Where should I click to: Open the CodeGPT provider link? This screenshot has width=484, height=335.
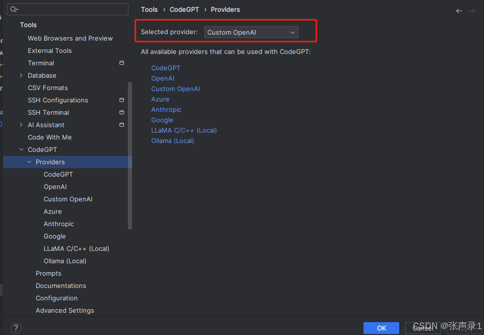[x=166, y=68]
